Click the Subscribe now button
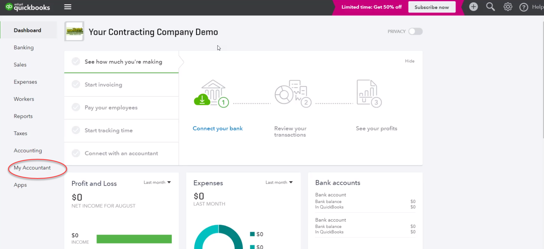 (x=432, y=7)
